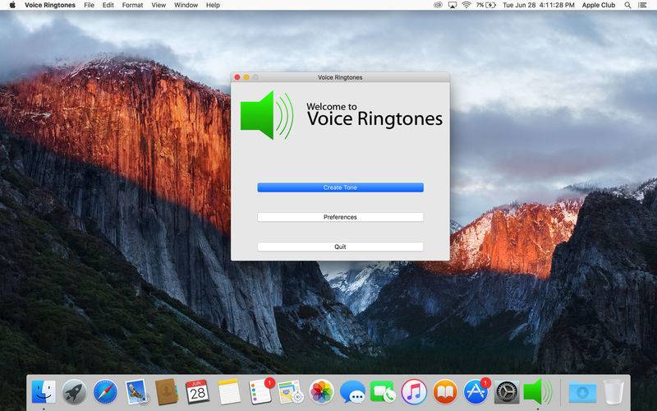
Task: Open Messages from the Dock
Action: tap(352, 392)
